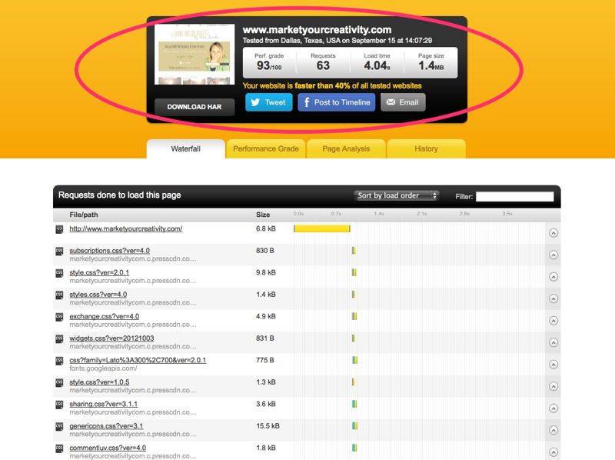
Task: Expand details for widgets.css row
Action: [553, 342]
